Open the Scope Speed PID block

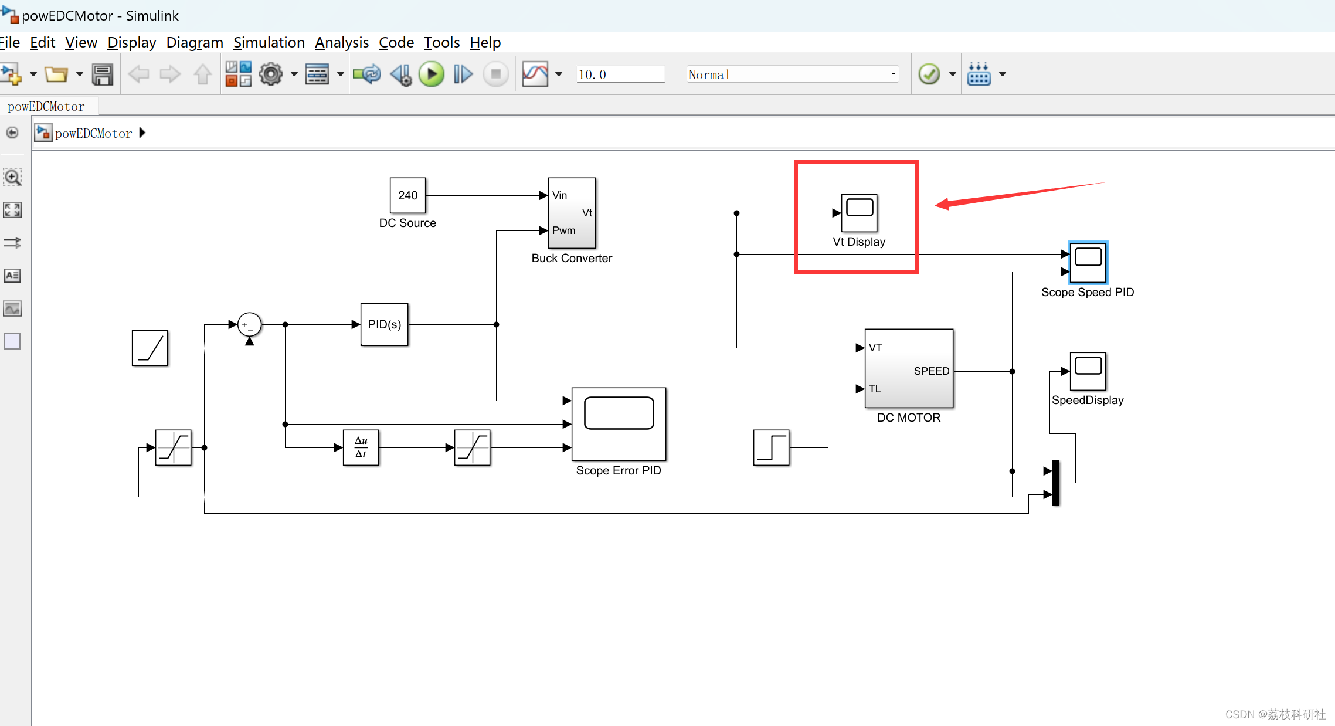tap(1088, 262)
